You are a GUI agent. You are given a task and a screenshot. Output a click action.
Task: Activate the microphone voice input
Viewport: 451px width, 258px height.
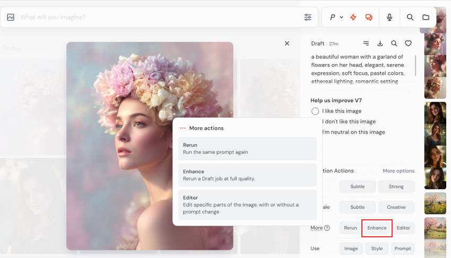click(x=389, y=17)
